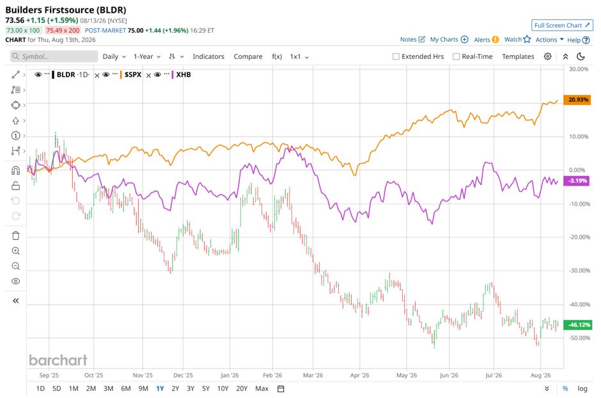Switch to log scale
Screen dimensions: 601x398
582,389
